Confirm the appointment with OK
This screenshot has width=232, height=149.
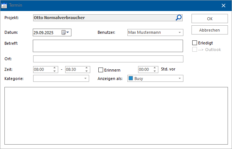click(210, 19)
